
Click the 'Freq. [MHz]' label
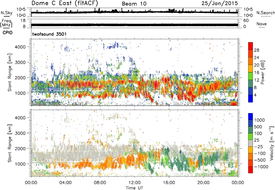click(x=6, y=23)
